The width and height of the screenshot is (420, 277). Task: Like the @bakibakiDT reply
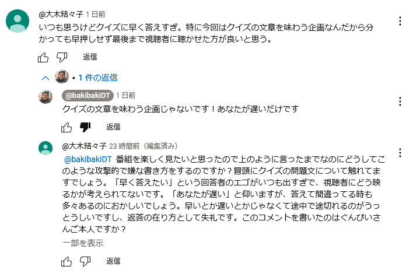[x=66, y=127]
